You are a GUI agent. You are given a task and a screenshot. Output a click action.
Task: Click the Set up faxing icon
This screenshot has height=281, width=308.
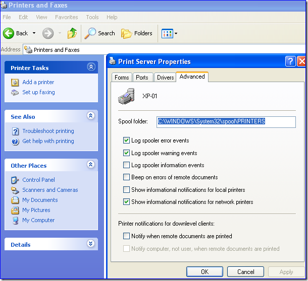(15, 93)
